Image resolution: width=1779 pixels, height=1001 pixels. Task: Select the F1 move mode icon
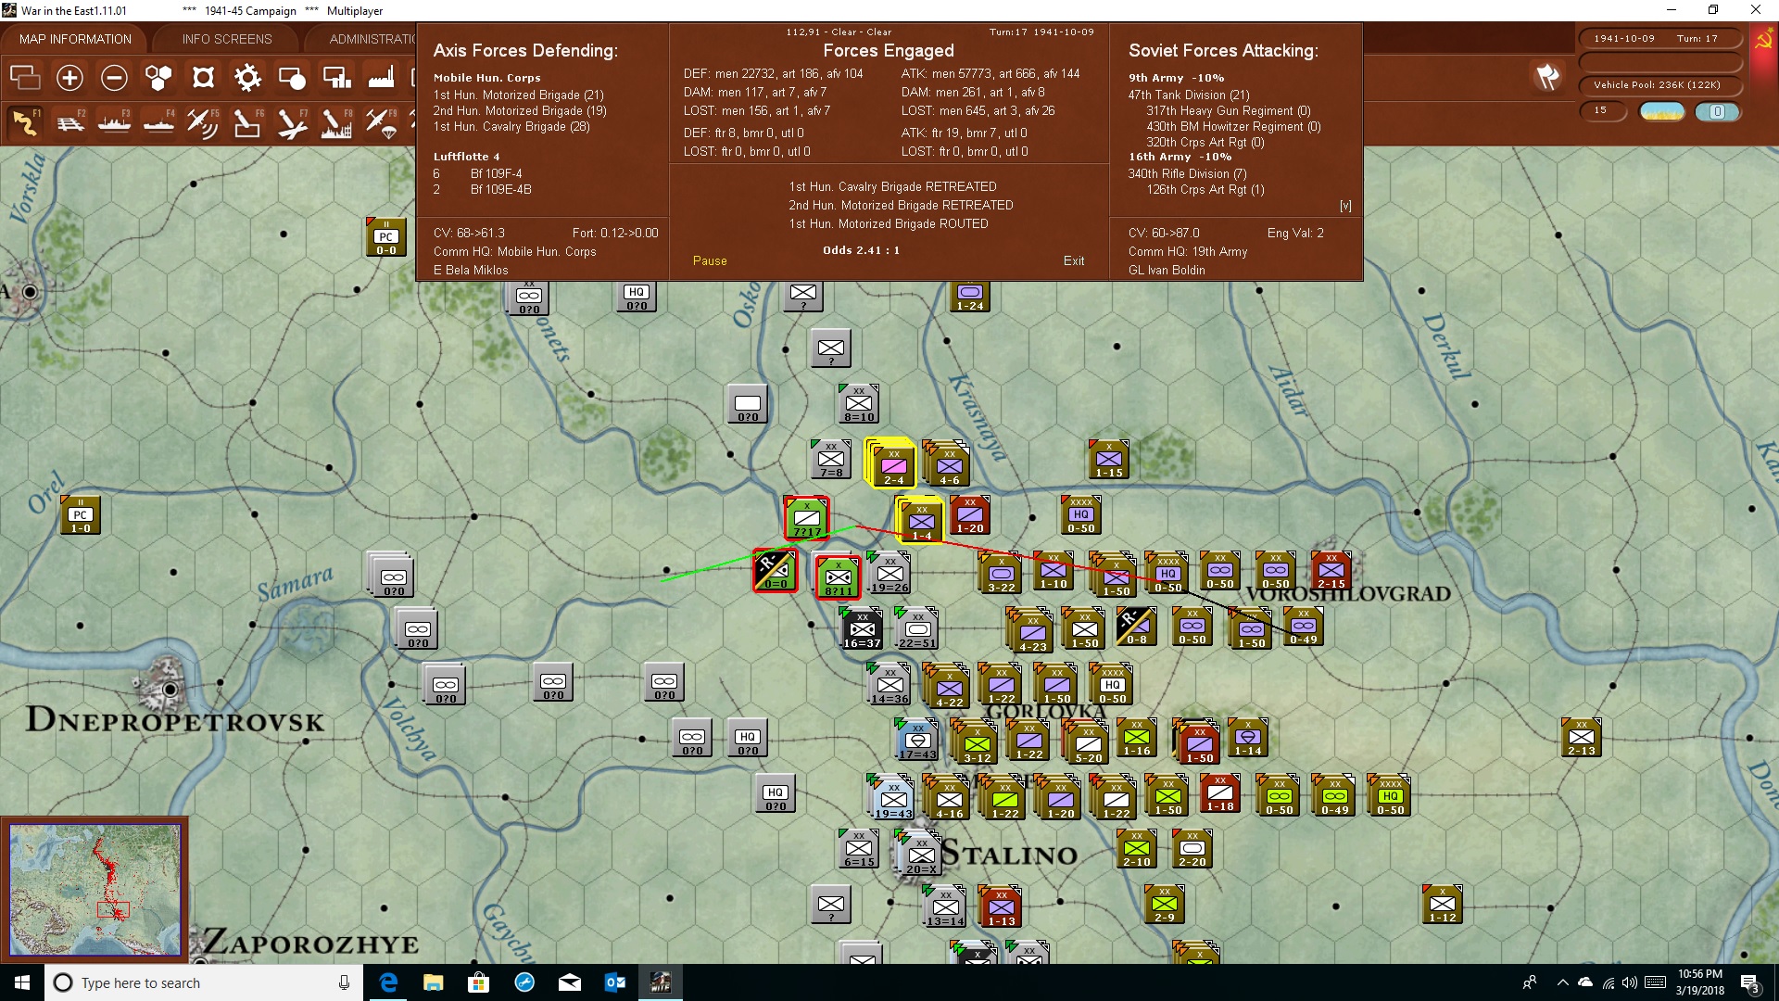click(x=25, y=122)
